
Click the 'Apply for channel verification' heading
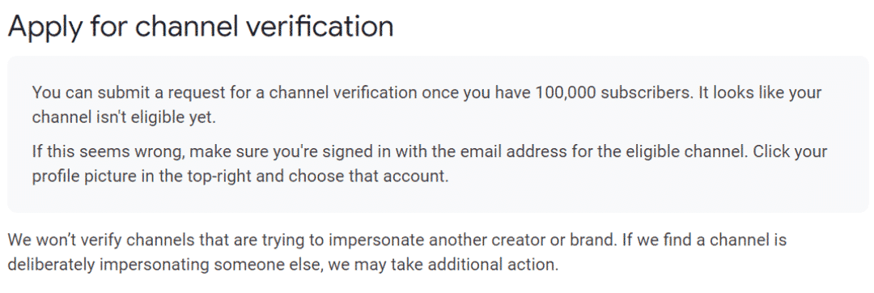[201, 26]
